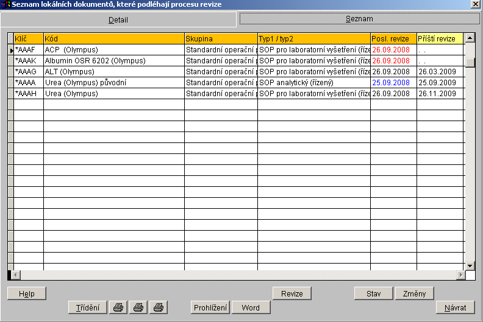Click the third printer icon button
Viewport: 483px width, 322px height.
click(158, 307)
